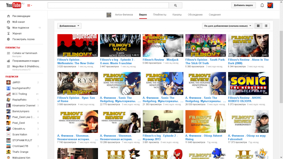
Task: Click Filinov's Review - Mindjack title
Action: 160,60
